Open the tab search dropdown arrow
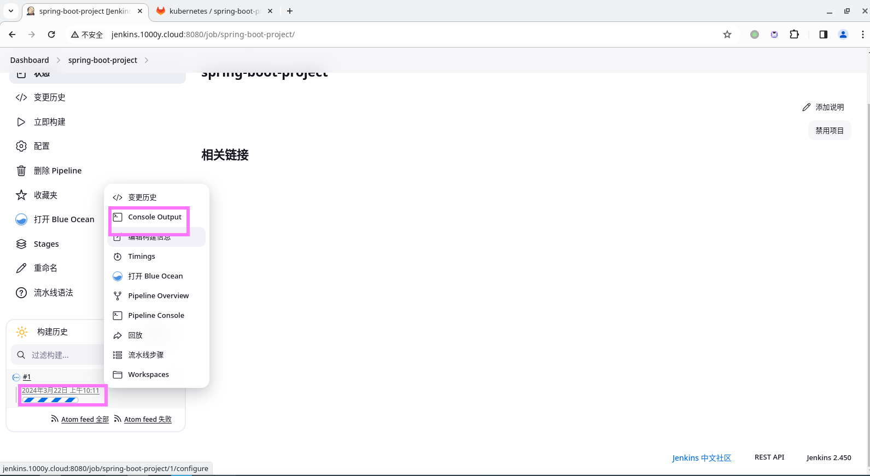 coord(11,11)
